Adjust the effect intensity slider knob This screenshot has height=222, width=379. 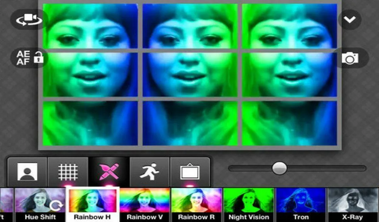[279, 168]
